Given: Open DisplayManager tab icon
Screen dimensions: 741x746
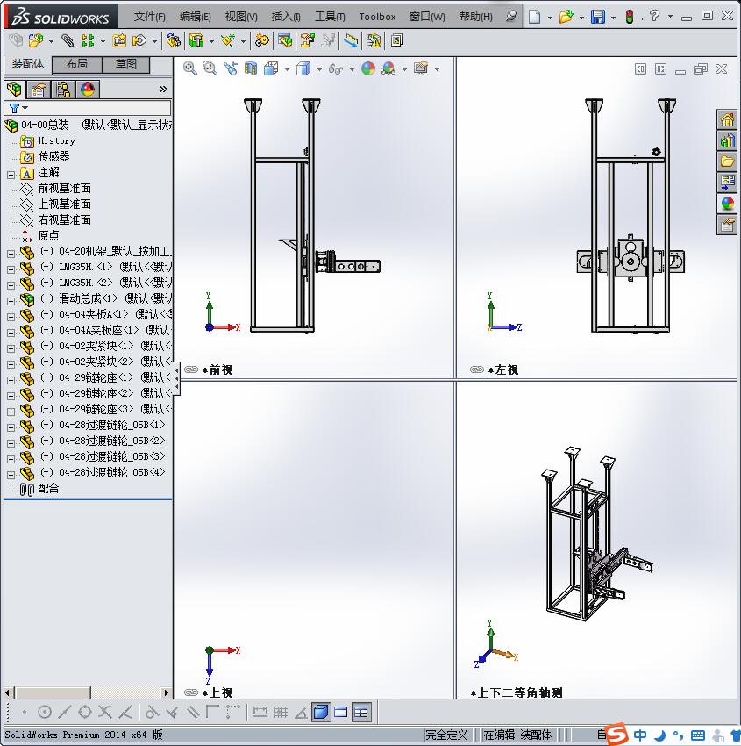Looking at the screenshot, I should tap(88, 89).
